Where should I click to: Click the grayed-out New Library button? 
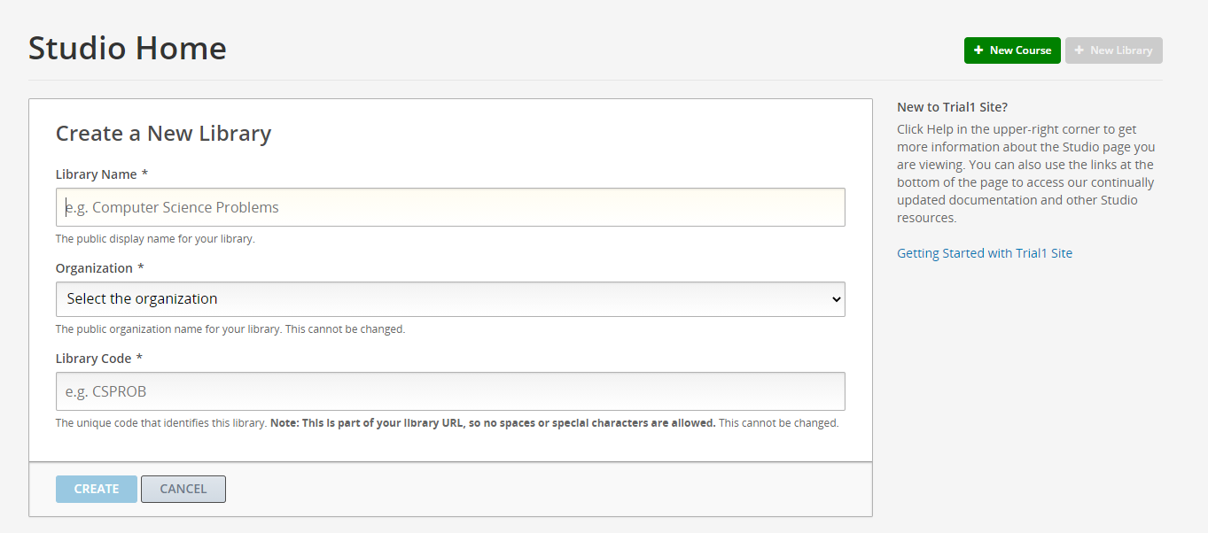1113,50
